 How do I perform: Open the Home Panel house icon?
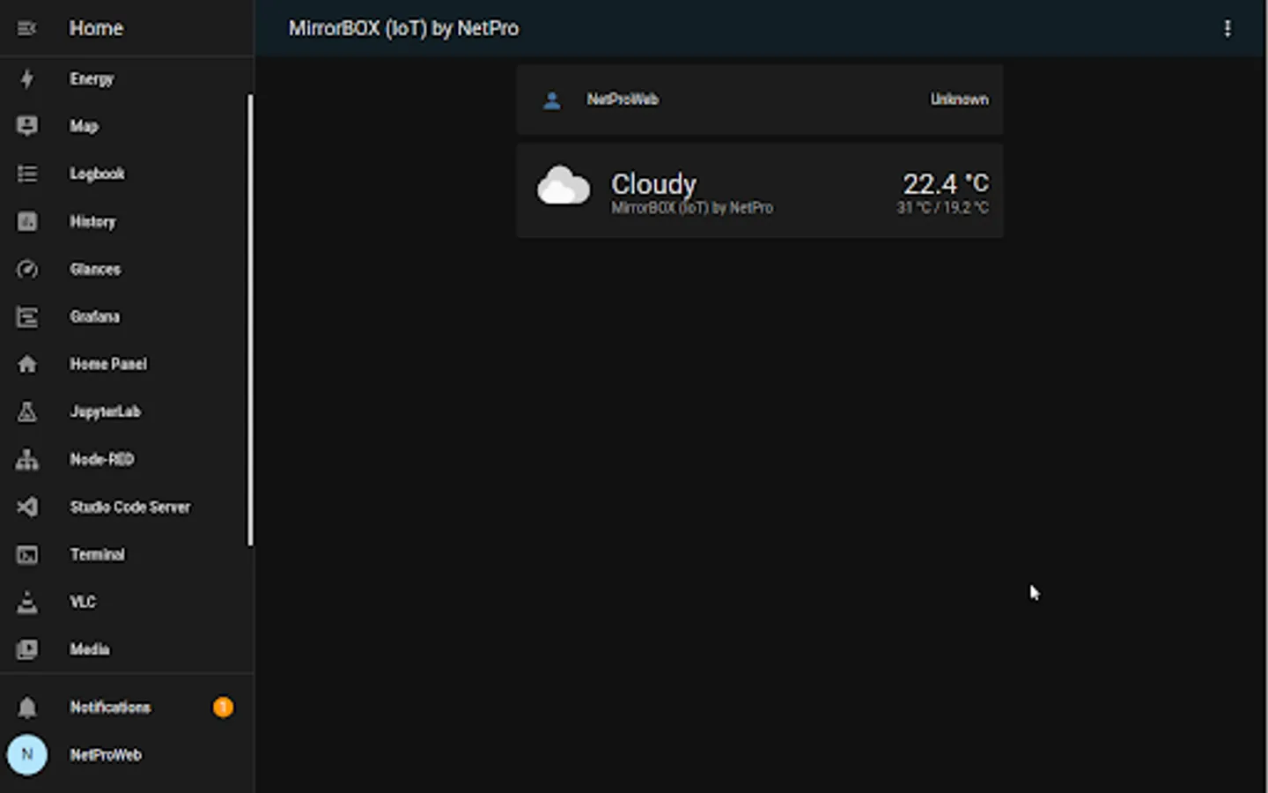pos(27,364)
